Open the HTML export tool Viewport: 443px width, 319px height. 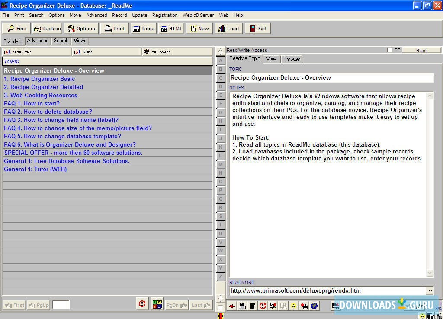(x=171, y=28)
